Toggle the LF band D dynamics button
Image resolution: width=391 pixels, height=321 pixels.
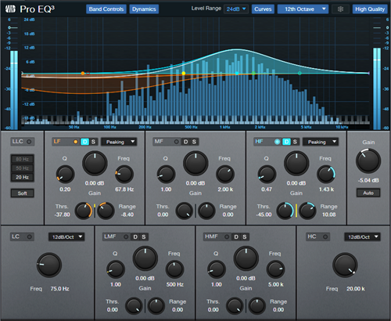[x=84, y=142]
